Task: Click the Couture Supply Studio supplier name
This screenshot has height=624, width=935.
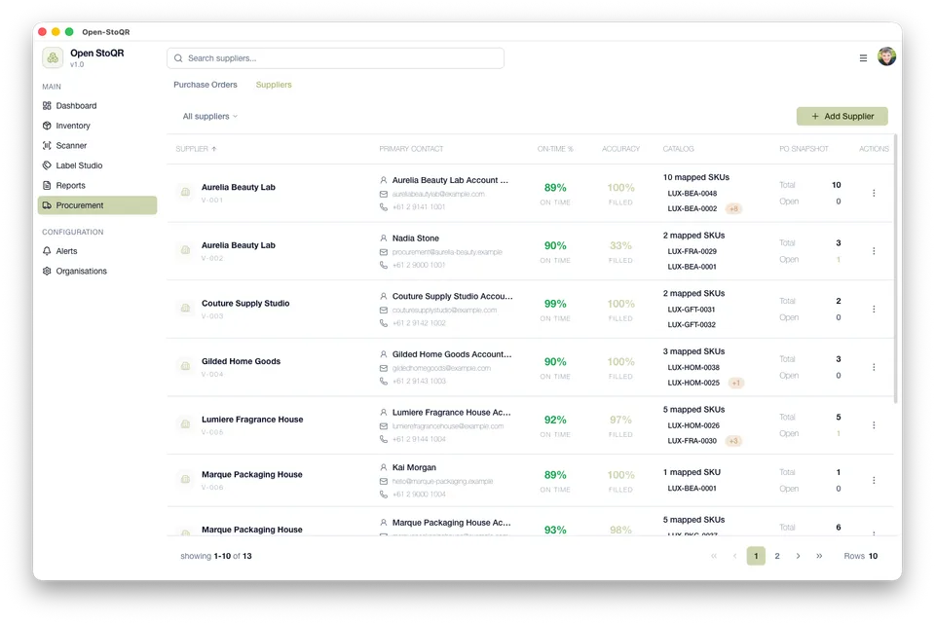Action: (245, 304)
